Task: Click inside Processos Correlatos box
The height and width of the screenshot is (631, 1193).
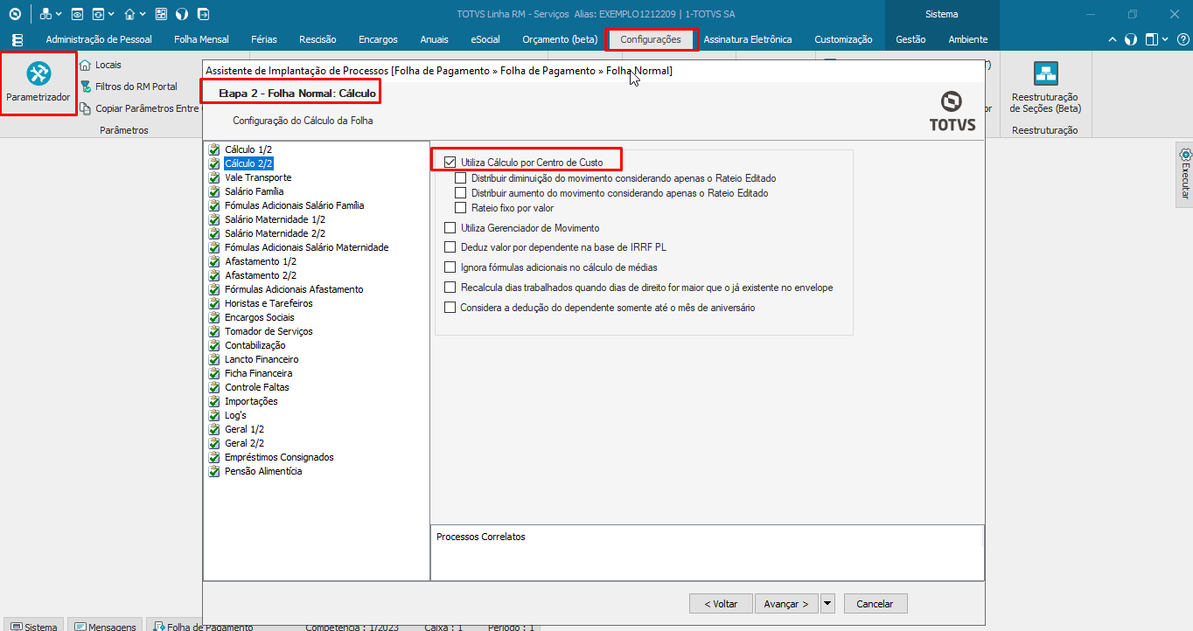Action: coord(707,552)
